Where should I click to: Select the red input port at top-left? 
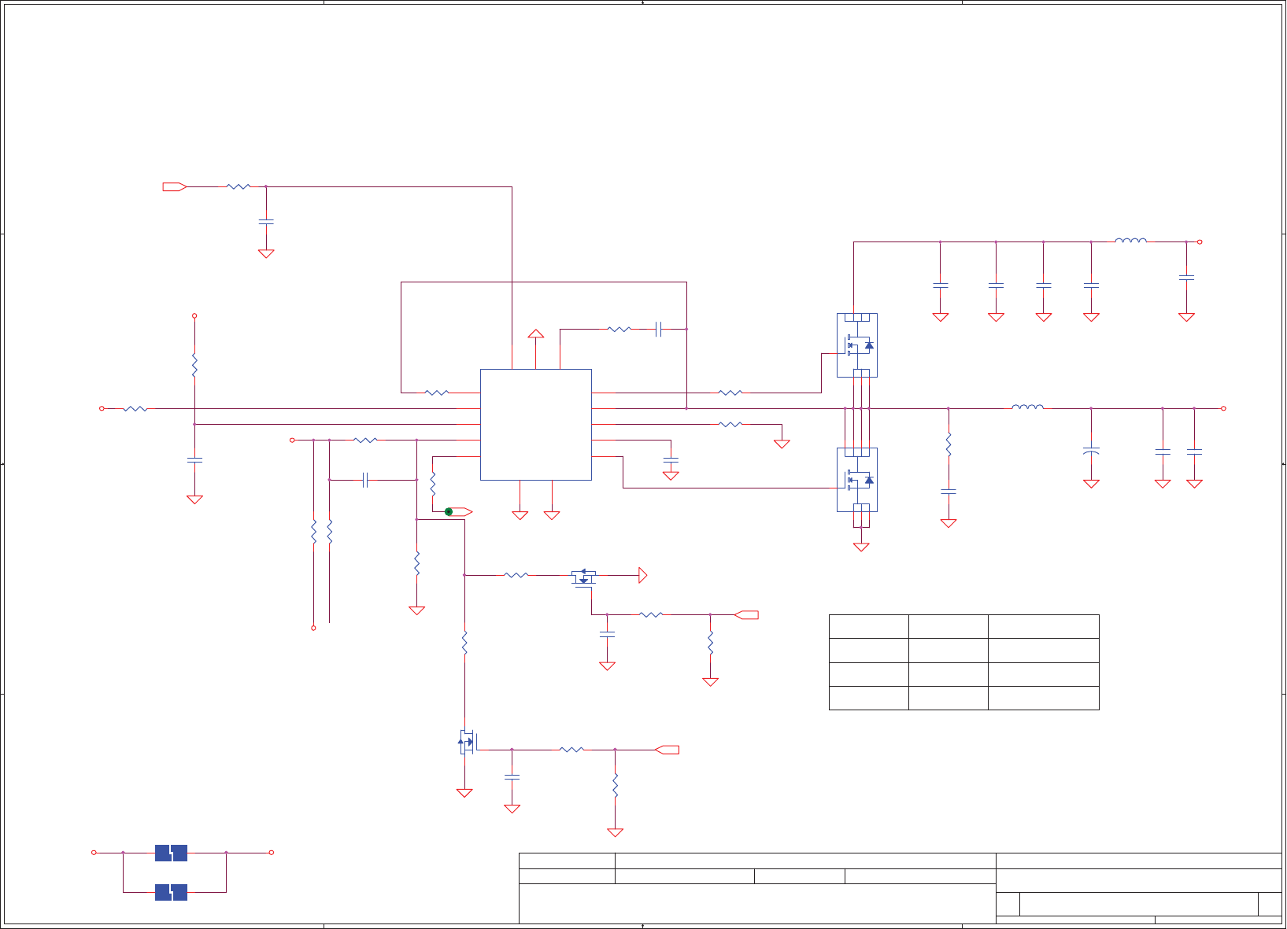[175, 186]
